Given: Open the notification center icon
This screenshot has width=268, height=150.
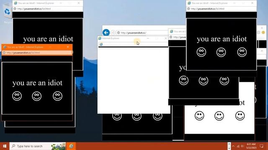Looking at the screenshot, I should [x=261, y=146].
